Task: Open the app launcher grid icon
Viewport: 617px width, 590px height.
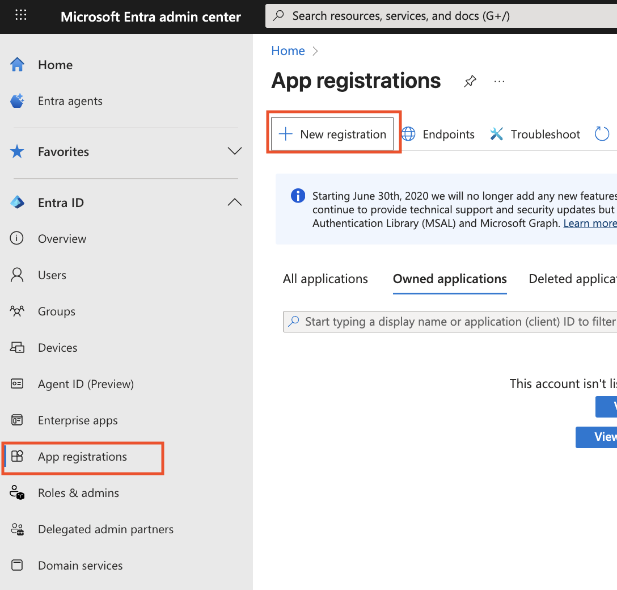Action: [x=21, y=15]
